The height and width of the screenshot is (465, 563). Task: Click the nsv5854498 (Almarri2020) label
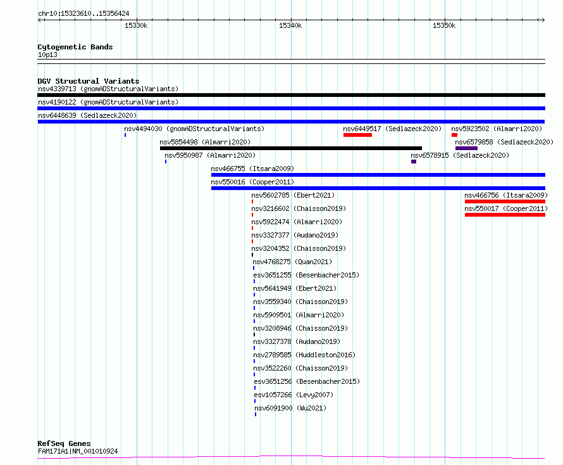[205, 142]
